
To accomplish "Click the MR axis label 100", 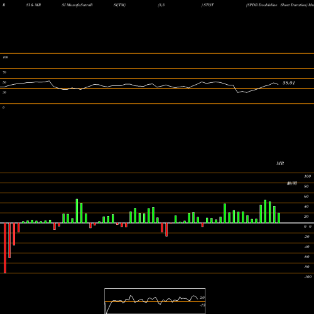I will [x=307, y=176].
